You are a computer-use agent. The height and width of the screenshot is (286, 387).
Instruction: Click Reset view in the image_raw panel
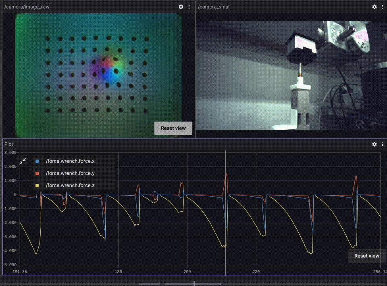coord(173,128)
